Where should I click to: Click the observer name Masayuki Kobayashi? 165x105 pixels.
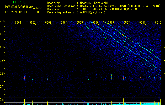[94, 3]
